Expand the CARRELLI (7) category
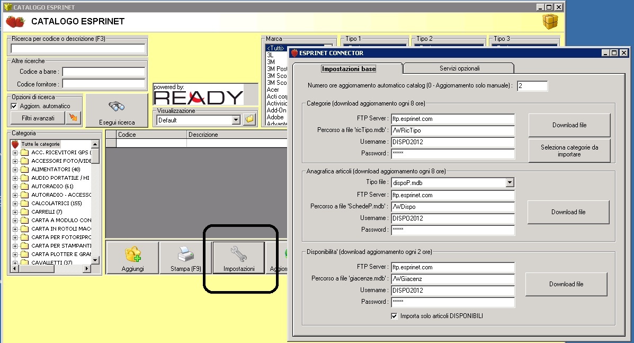The height and width of the screenshot is (343, 634). click(15, 212)
